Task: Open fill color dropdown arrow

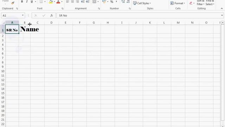Action: click(54, 1)
